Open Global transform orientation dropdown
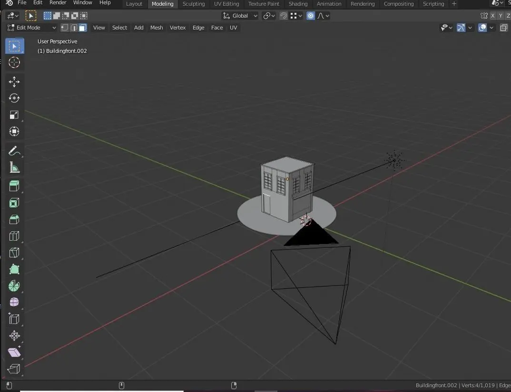This screenshot has width=511, height=392. tap(240, 16)
